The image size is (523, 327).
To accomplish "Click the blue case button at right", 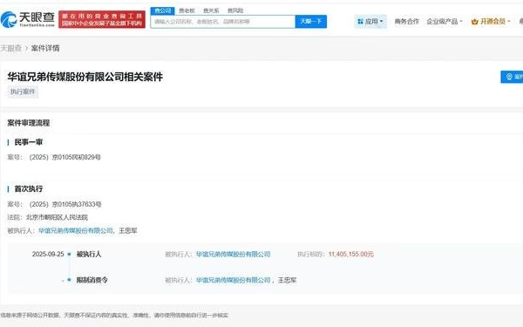I will pos(512,77).
